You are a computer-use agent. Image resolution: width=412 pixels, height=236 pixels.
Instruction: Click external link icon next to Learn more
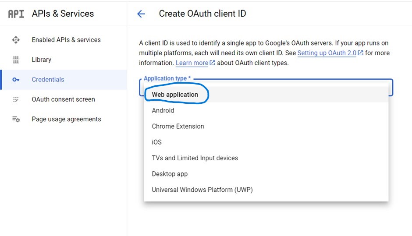point(213,63)
